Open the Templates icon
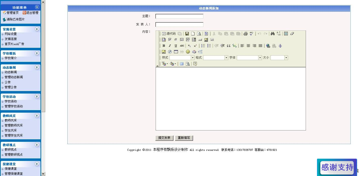Viewport: 362px width, 176px height. coord(206,34)
